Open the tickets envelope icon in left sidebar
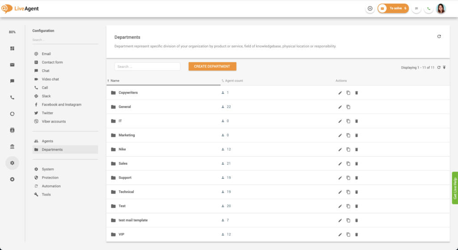 click(x=12, y=65)
